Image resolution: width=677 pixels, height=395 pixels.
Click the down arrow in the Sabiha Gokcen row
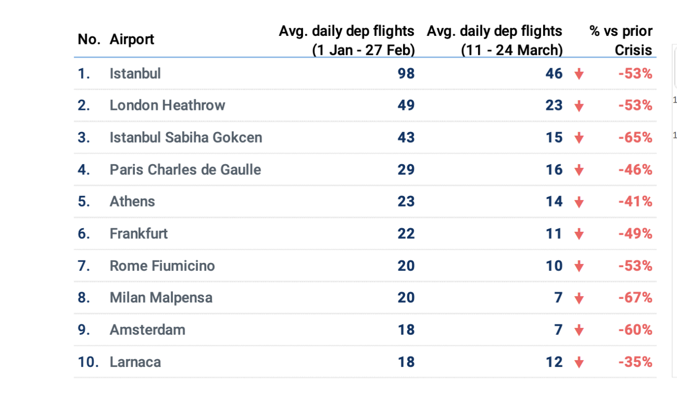(579, 138)
